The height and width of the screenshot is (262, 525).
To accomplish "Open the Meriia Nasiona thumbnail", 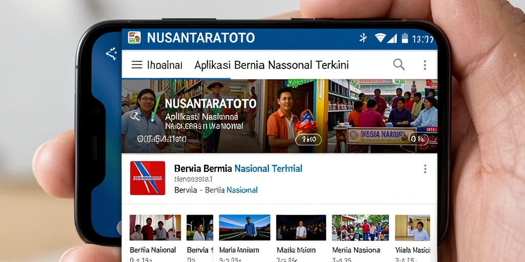I will point(360,228).
